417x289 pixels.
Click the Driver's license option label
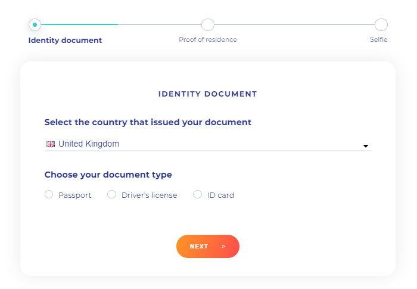pos(149,195)
